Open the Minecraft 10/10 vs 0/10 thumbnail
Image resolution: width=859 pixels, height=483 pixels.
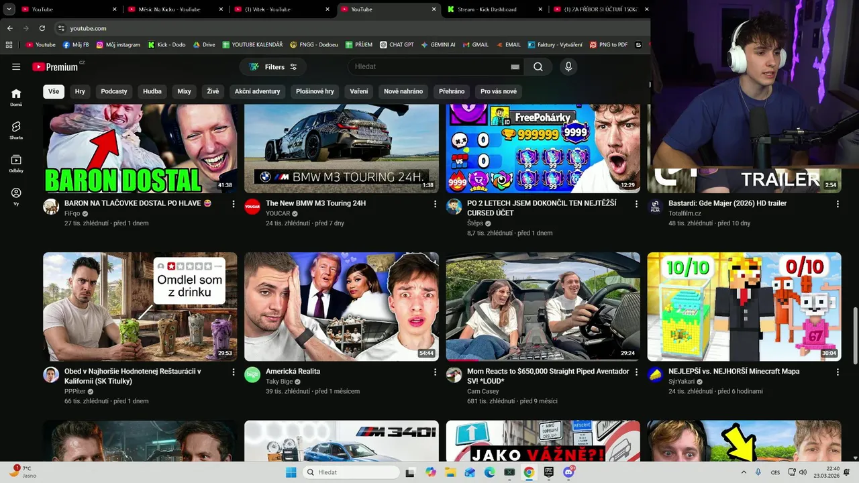[744, 307]
